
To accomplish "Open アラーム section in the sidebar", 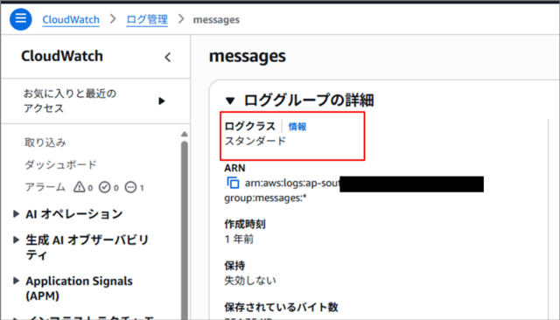I will [x=45, y=187].
